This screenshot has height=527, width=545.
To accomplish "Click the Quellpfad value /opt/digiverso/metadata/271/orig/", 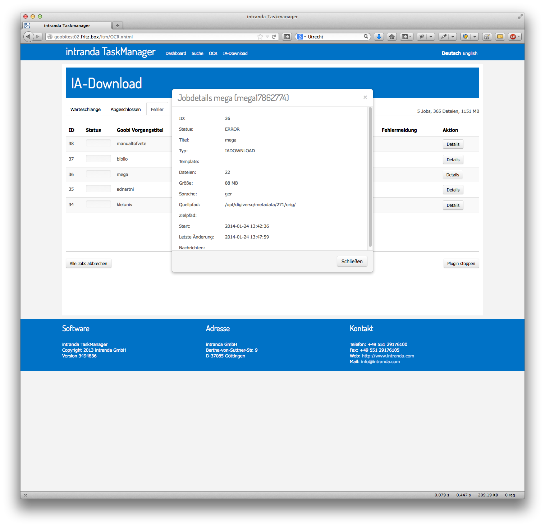I will click(x=260, y=205).
